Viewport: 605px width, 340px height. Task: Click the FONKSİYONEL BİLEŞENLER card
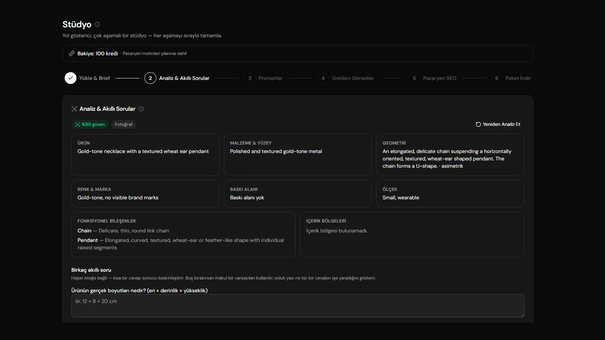coord(183,235)
